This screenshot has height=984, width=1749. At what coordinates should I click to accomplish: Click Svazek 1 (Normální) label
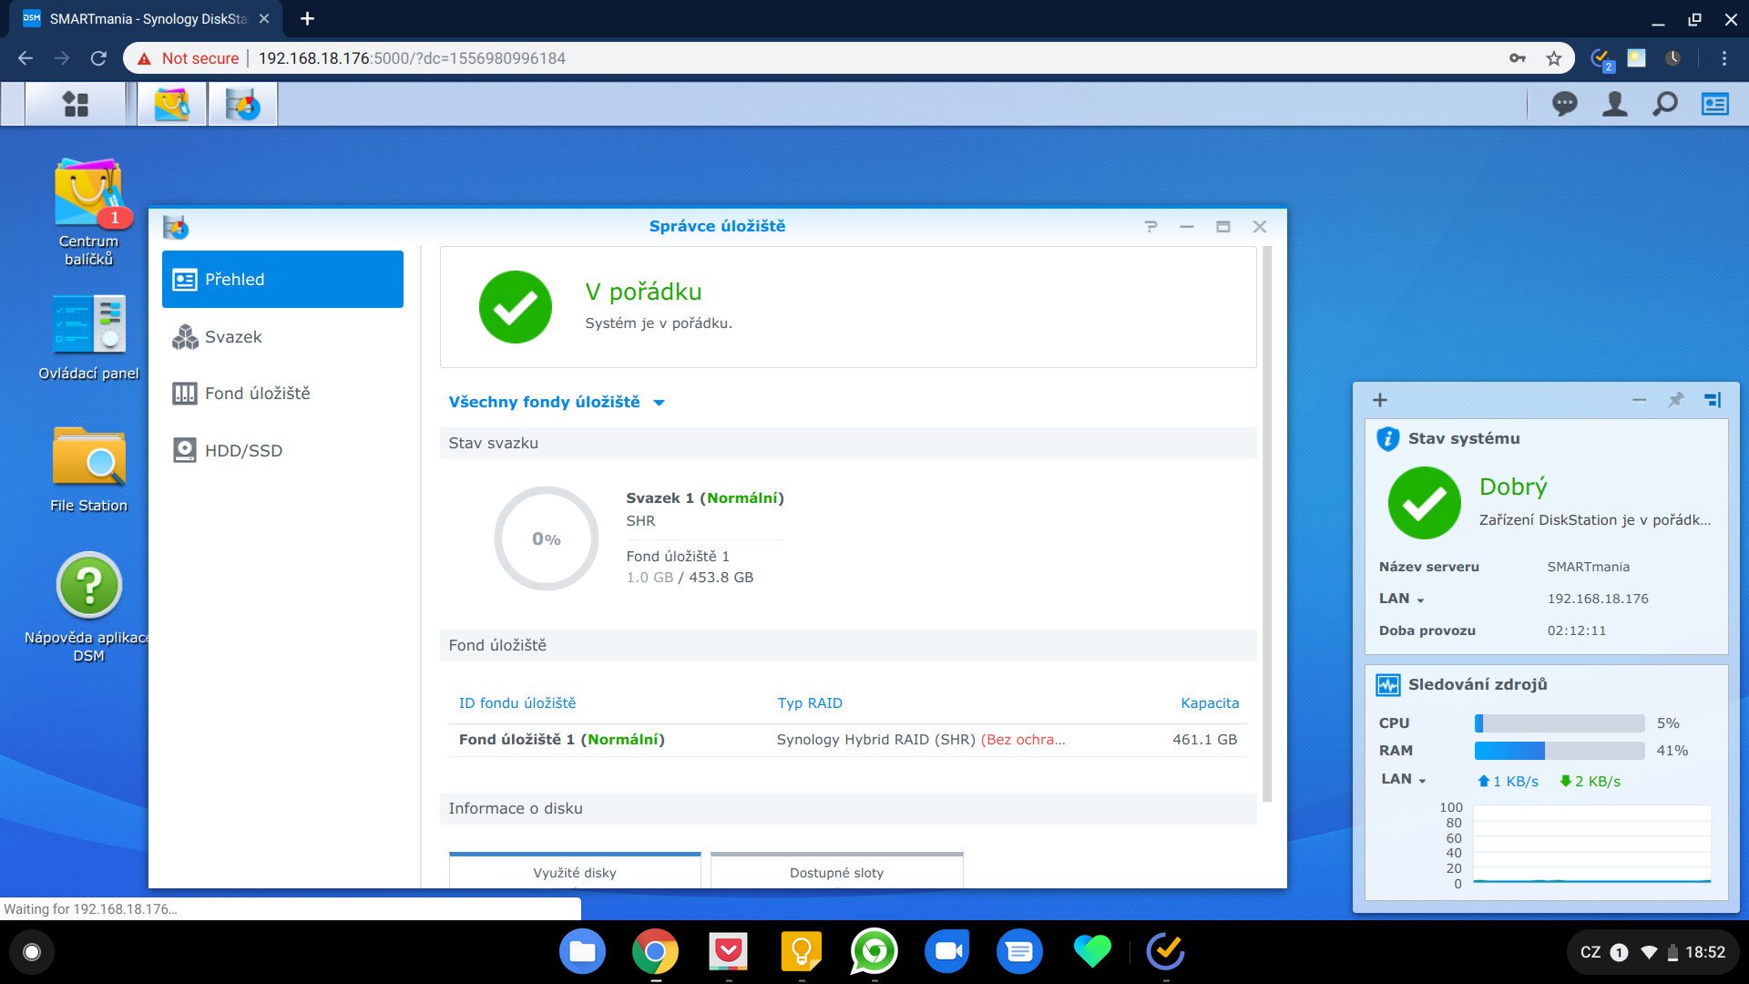point(704,498)
